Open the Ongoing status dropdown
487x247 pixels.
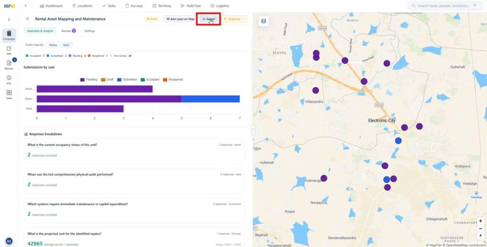[234, 19]
